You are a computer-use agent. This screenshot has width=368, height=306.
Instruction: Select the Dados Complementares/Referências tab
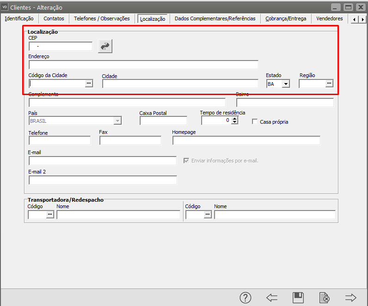point(215,18)
